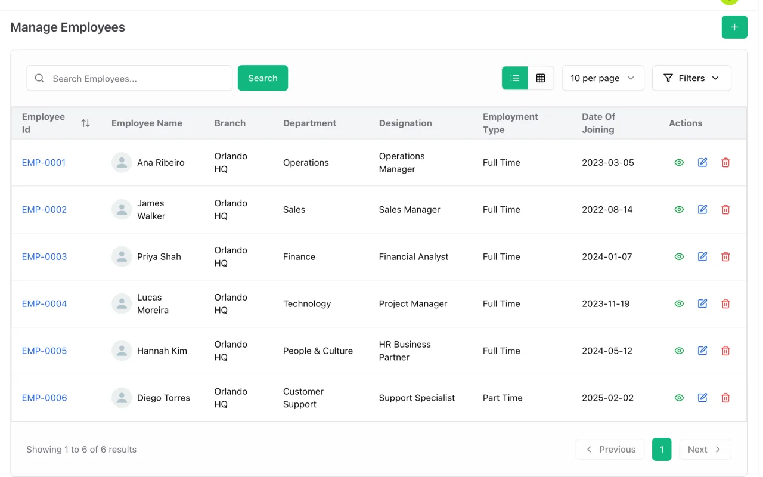Click the '2023-11-19' joining date cell
The height and width of the screenshot is (477, 763).
coord(606,303)
